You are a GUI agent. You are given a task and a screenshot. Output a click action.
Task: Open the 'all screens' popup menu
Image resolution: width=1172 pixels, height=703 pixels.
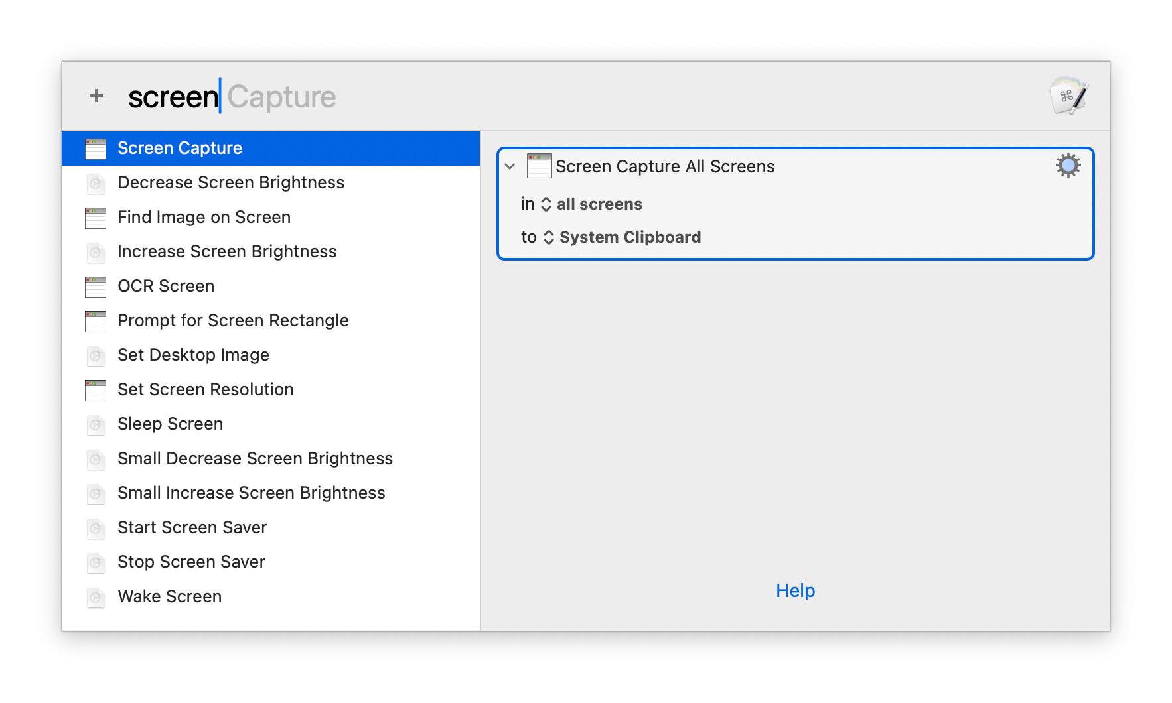[x=591, y=204]
